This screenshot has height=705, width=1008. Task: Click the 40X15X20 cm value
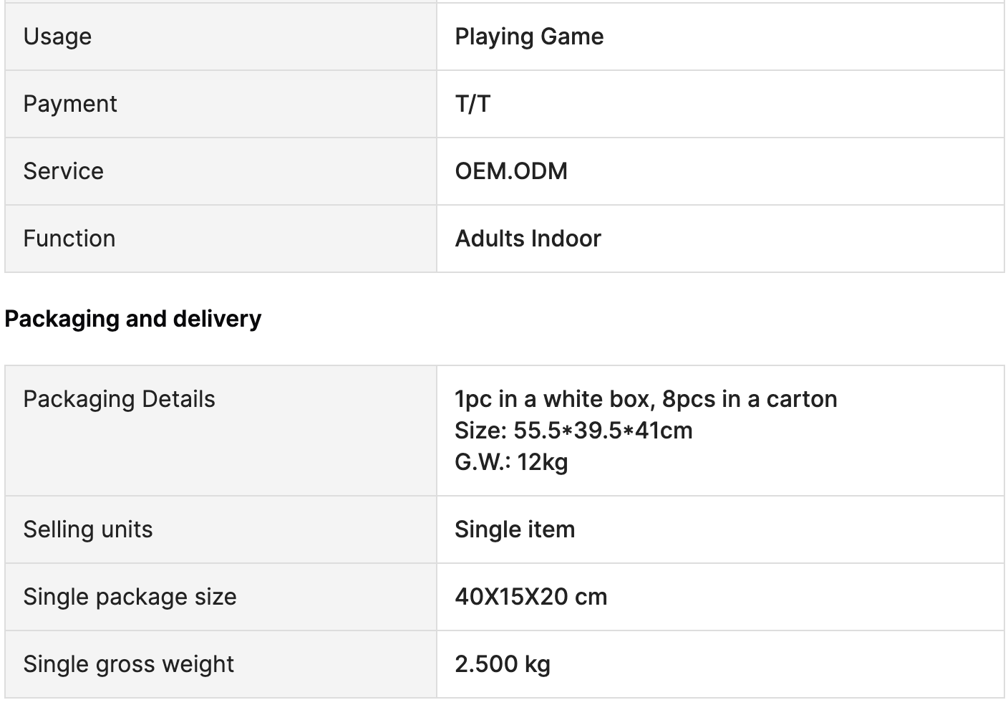click(530, 597)
